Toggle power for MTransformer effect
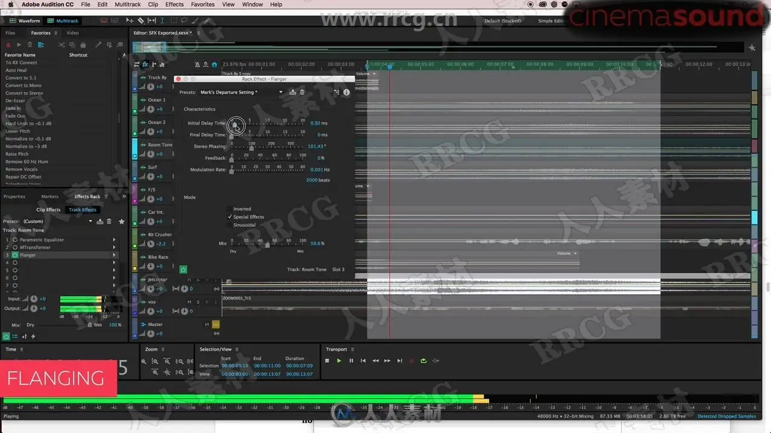Image resolution: width=771 pixels, height=433 pixels. pyautogui.click(x=15, y=247)
